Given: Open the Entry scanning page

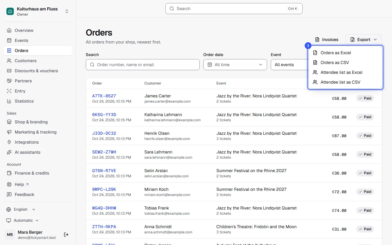Looking at the screenshot, I should (x=38, y=91).
